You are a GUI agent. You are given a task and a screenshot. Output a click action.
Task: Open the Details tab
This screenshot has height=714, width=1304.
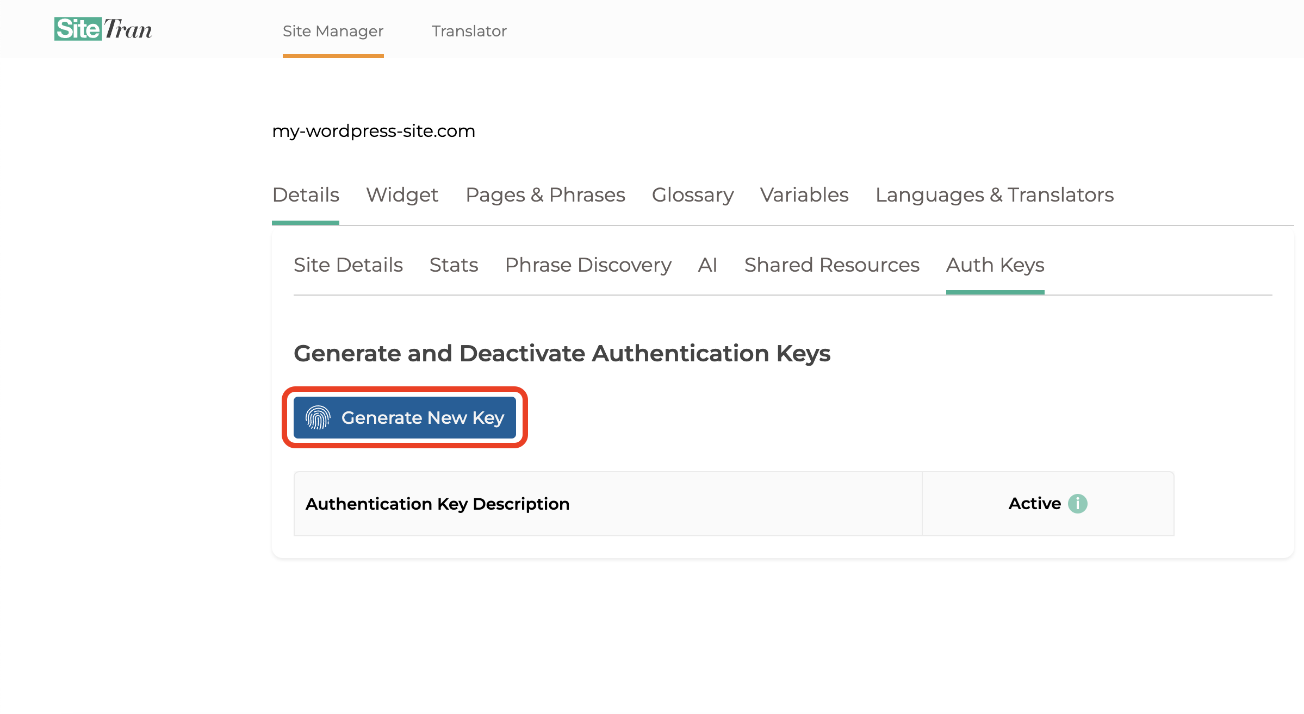click(x=305, y=195)
